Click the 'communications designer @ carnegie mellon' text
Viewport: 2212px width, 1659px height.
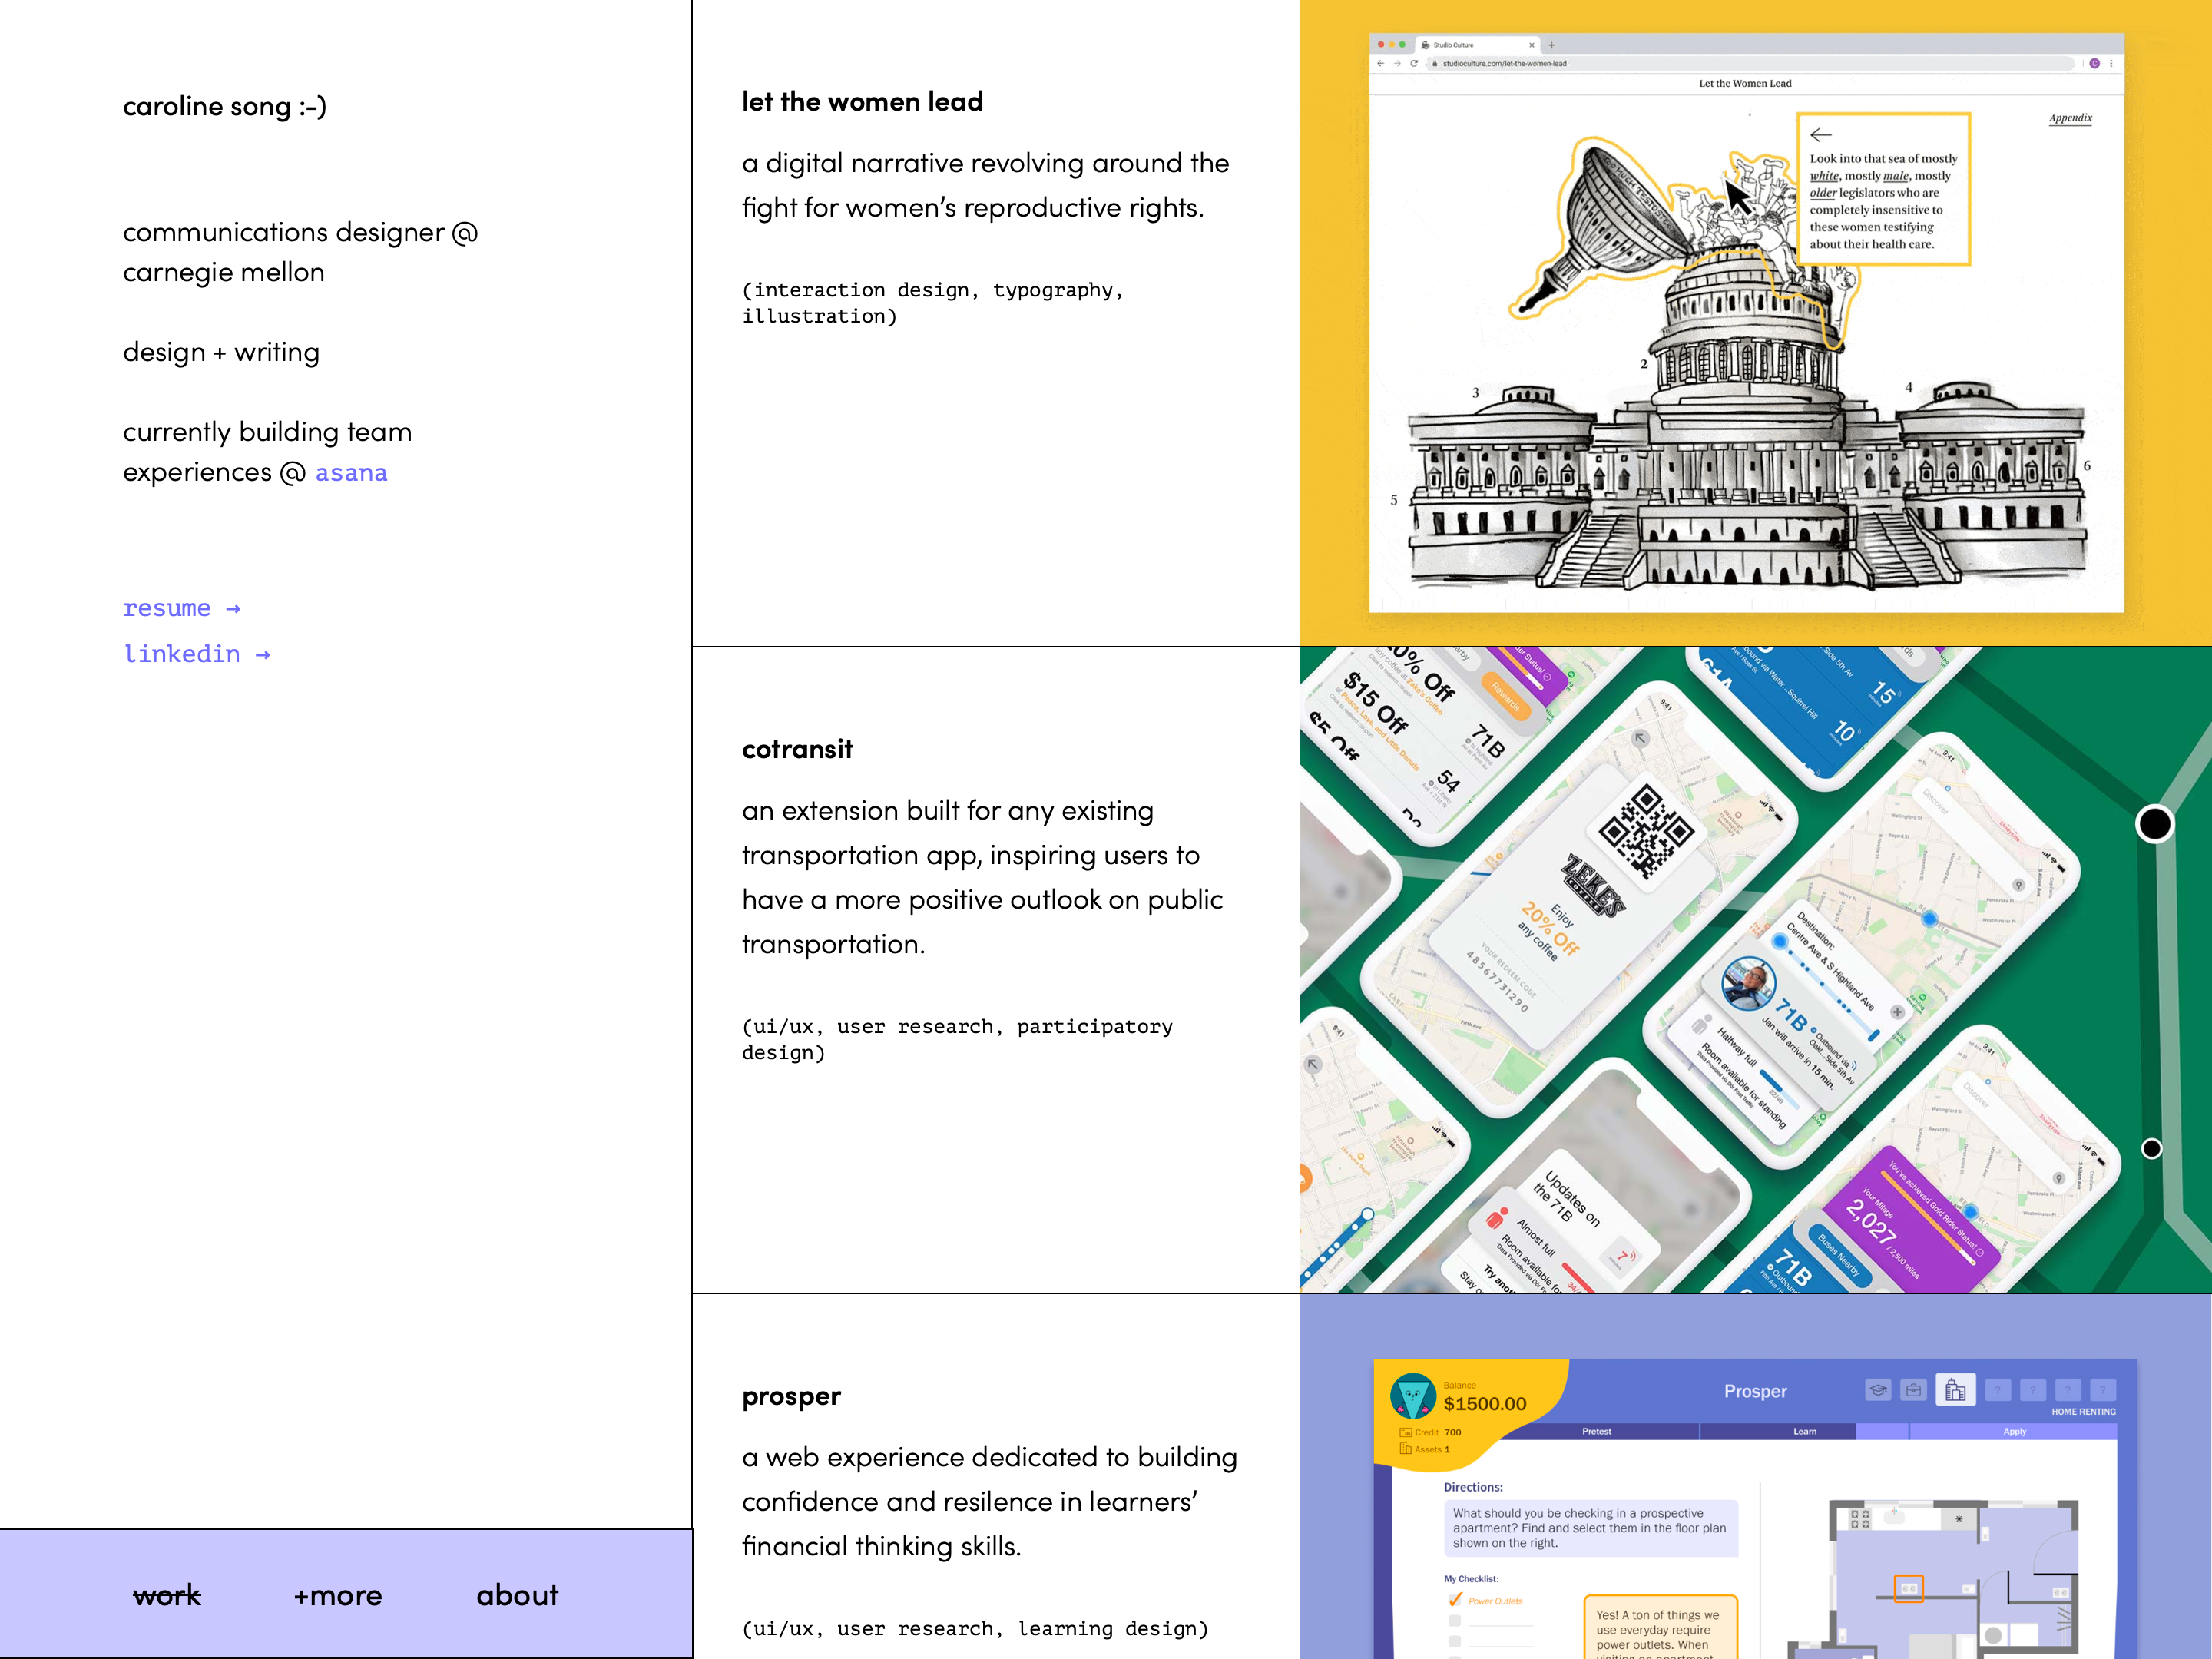(300, 252)
